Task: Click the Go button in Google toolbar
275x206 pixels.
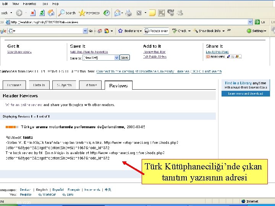Action: click(x=91, y=31)
